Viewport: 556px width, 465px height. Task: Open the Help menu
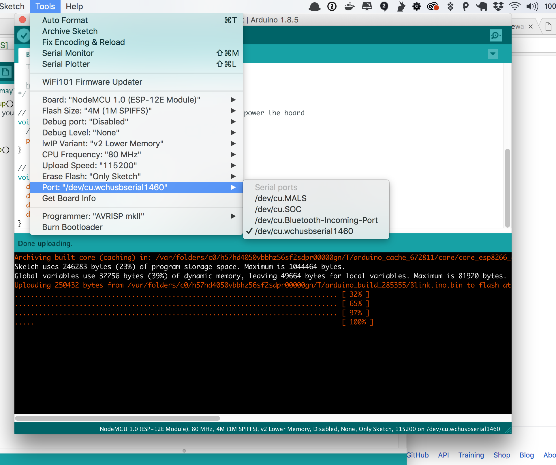click(74, 6)
